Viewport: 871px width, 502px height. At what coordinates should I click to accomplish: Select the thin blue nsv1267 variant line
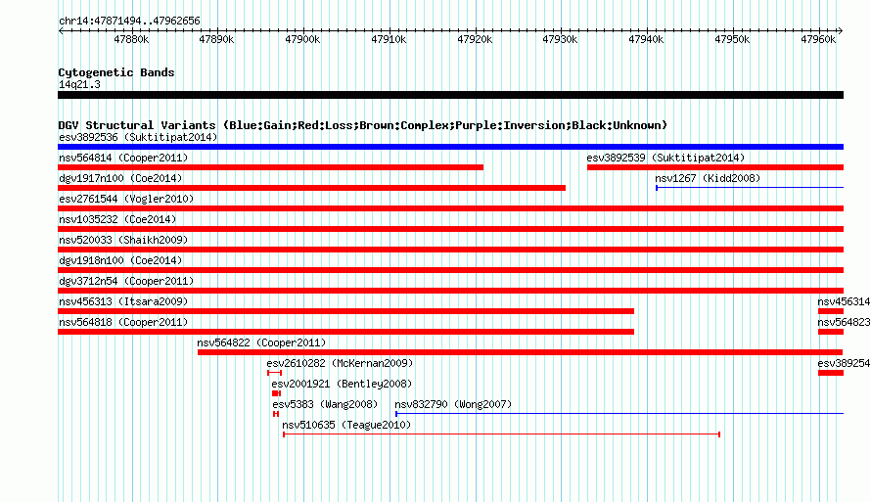click(750, 188)
